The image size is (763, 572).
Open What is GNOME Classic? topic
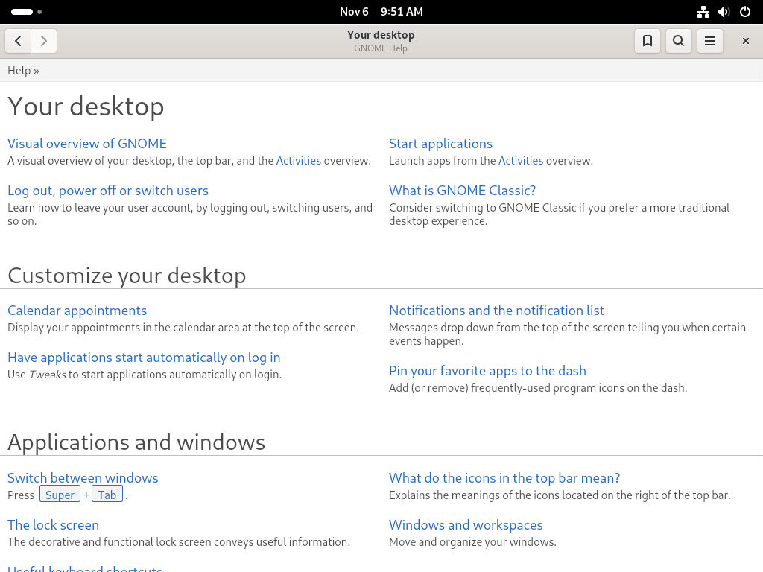click(462, 191)
